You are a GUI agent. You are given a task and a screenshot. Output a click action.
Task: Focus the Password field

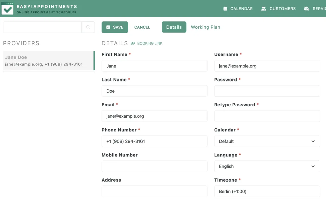pos(267,91)
